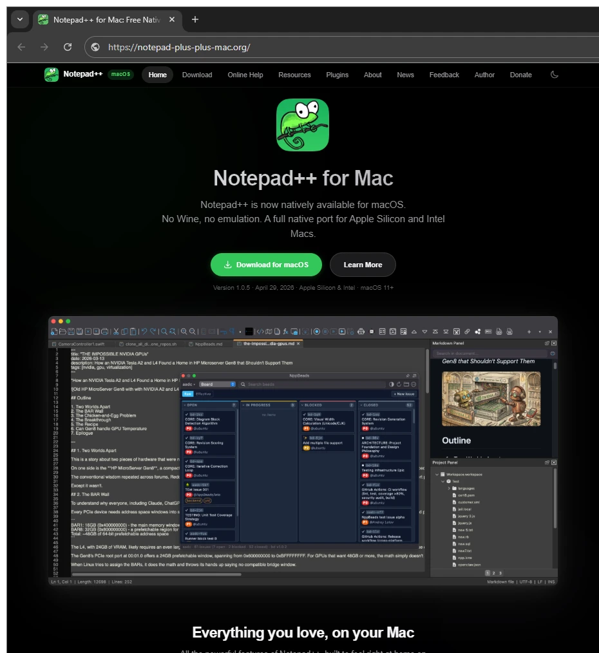This screenshot has height=653, width=599.
Task: Select Effective view in NppBeads screenshot
Action: [204, 394]
